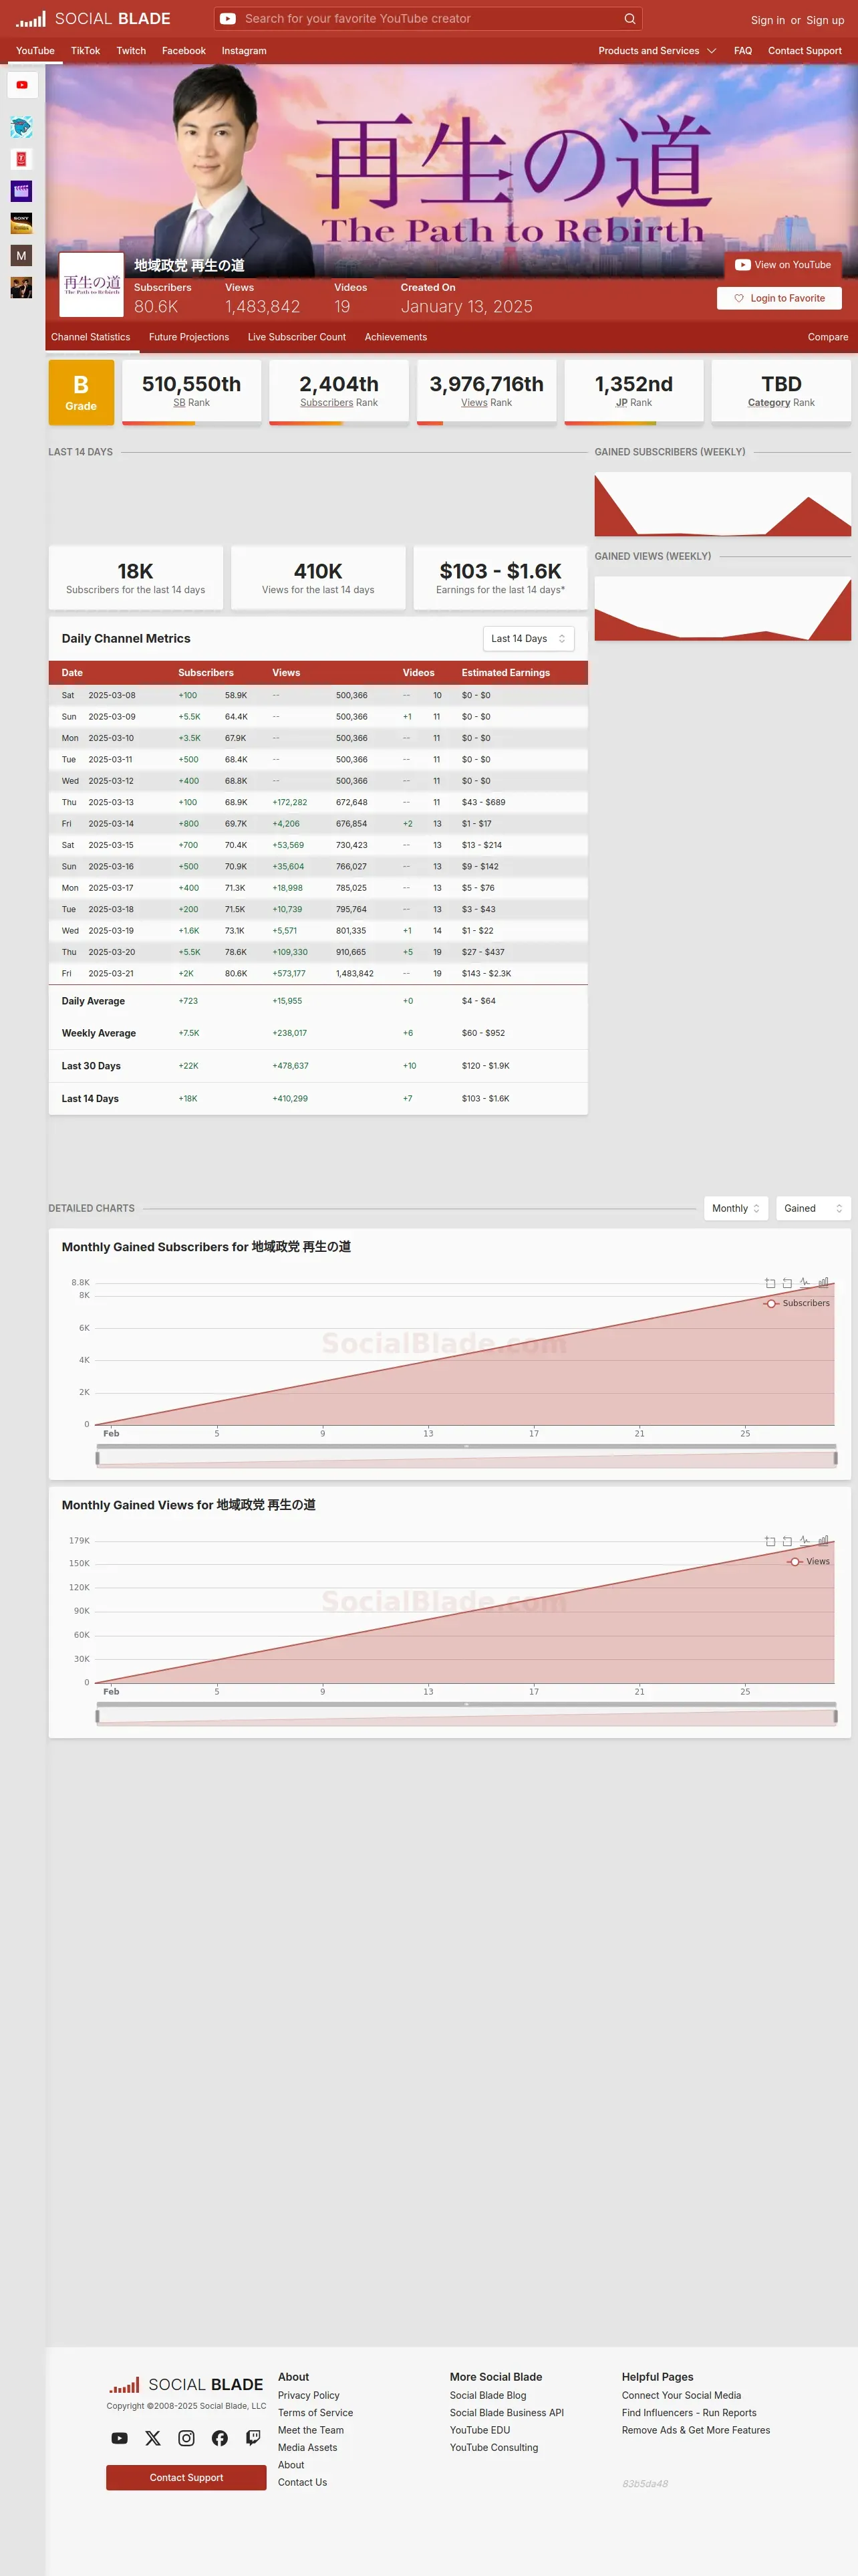The width and height of the screenshot is (858, 2576).
Task: Click the channel avatar 再生の道 logo
Action: coord(92,285)
